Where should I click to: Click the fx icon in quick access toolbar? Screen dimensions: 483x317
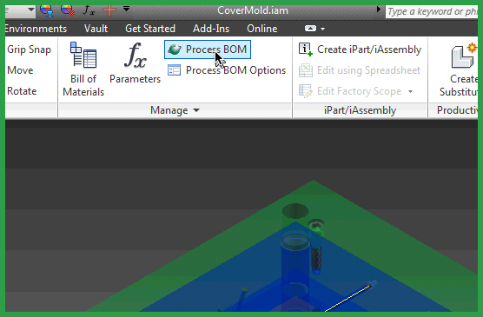(89, 10)
